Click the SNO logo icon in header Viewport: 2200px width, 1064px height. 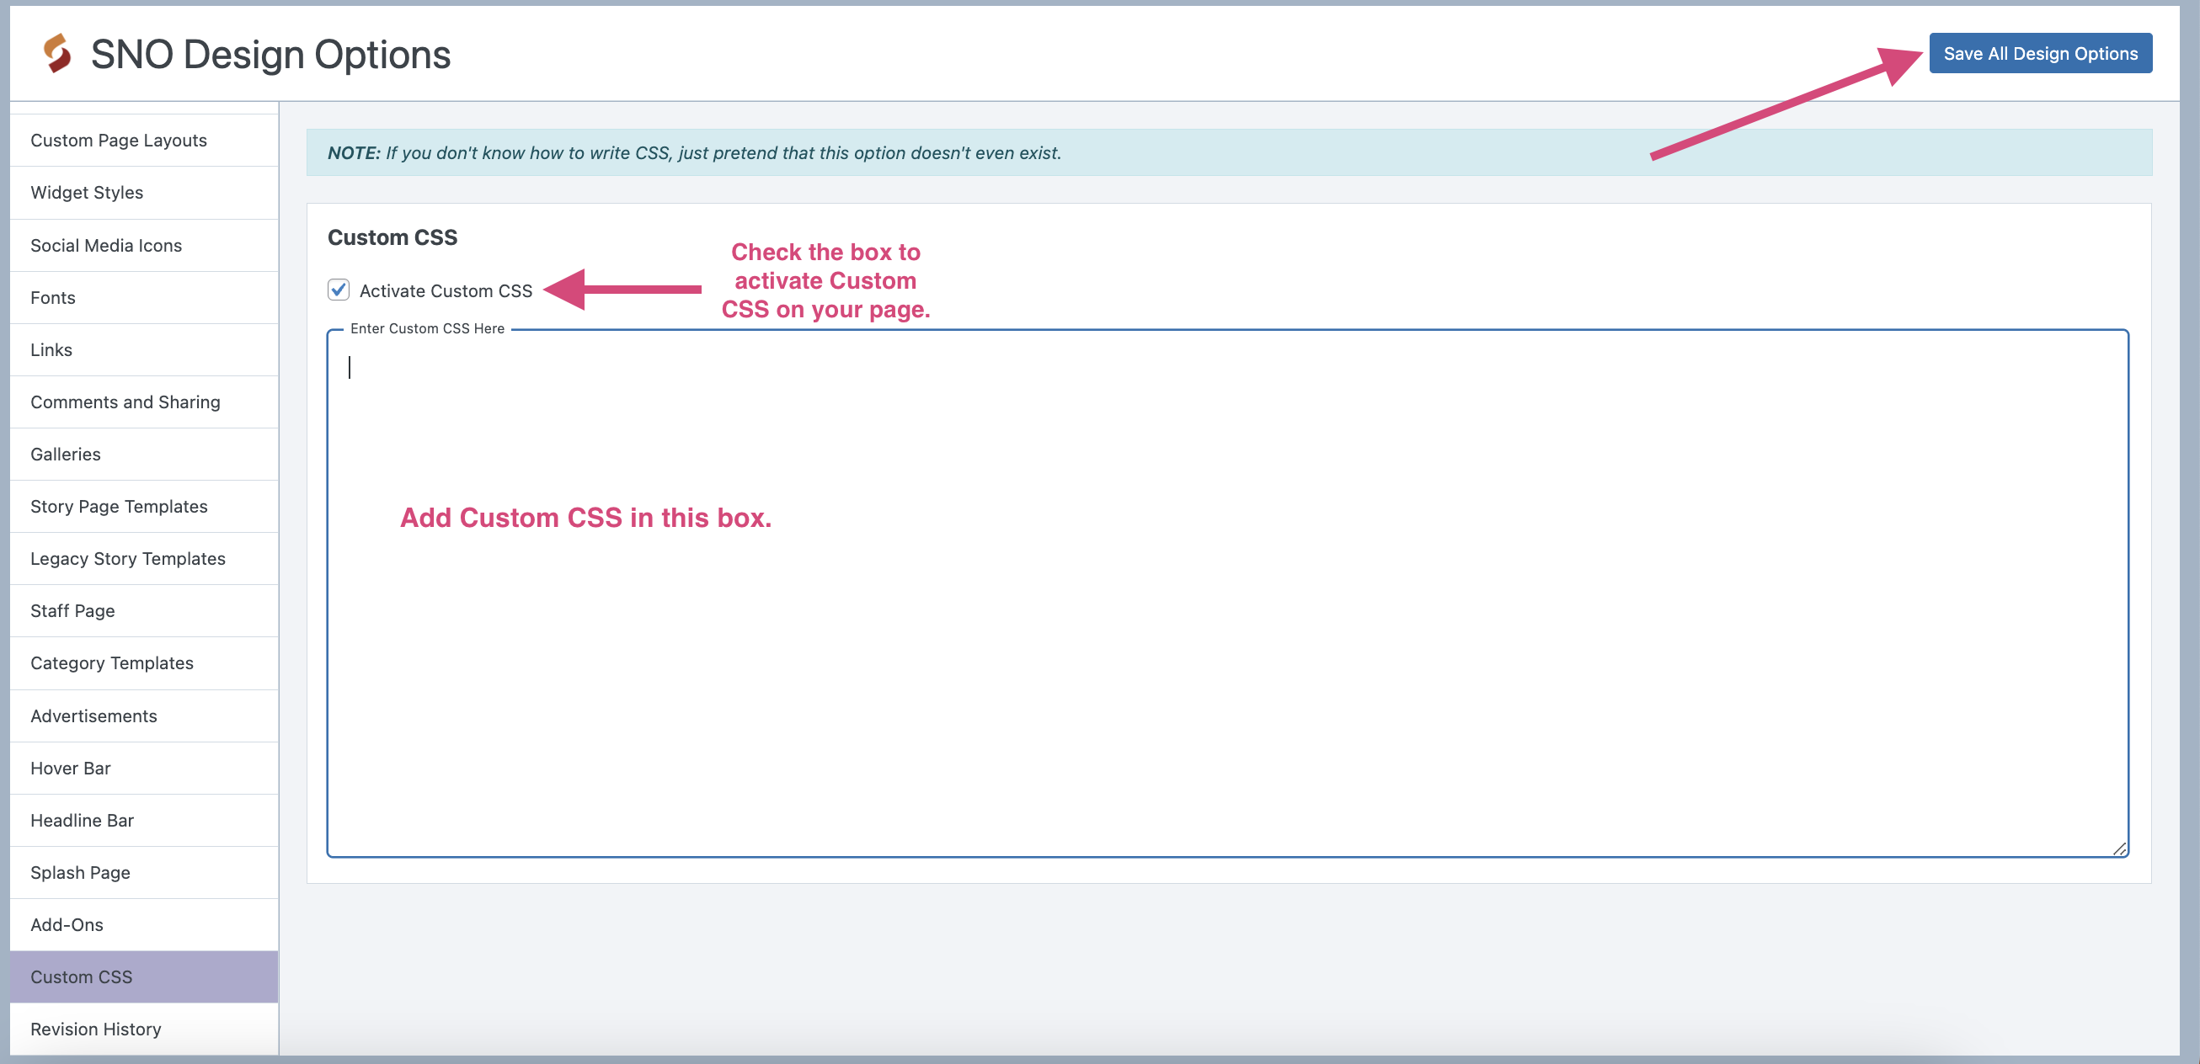57,54
